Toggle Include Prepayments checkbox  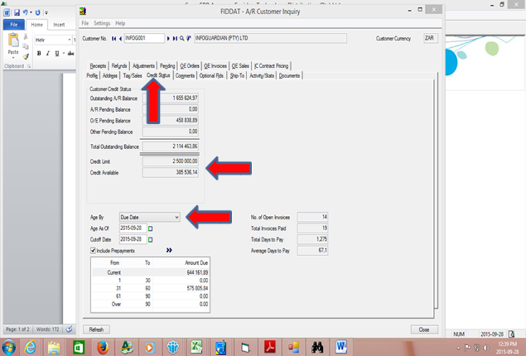pyautogui.click(x=93, y=251)
